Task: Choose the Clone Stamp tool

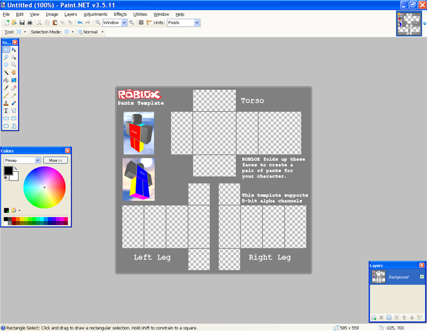Action: point(6,103)
